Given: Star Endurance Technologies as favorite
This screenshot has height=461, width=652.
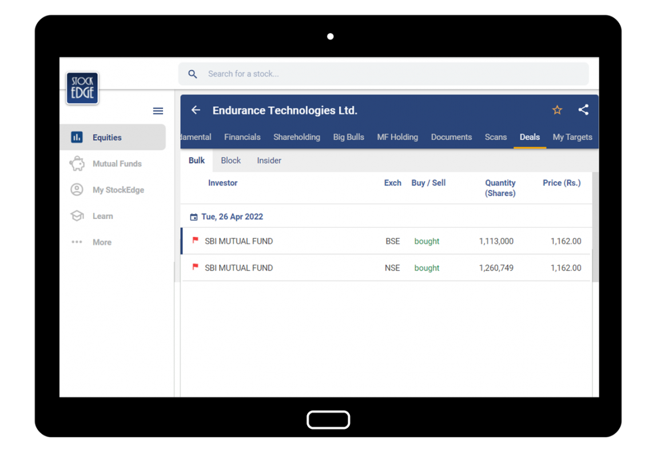Looking at the screenshot, I should (x=556, y=110).
